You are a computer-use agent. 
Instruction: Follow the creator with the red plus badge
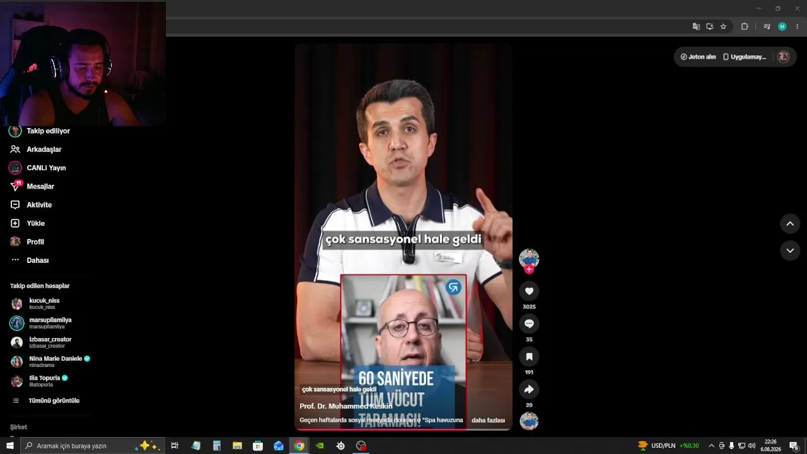coord(529,269)
